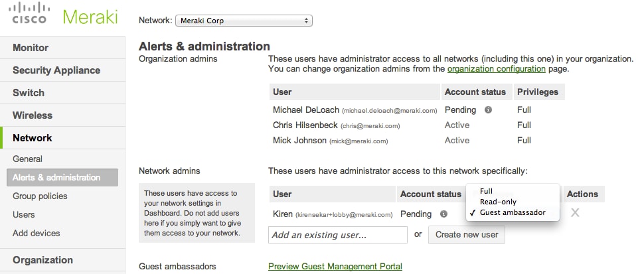Select Full in the privileges dropdown

[x=513, y=191]
